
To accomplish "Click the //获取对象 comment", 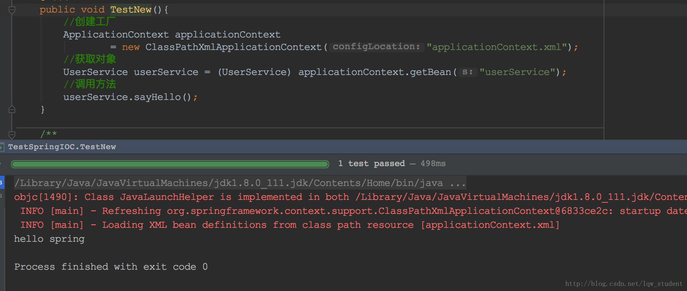I will [x=90, y=59].
